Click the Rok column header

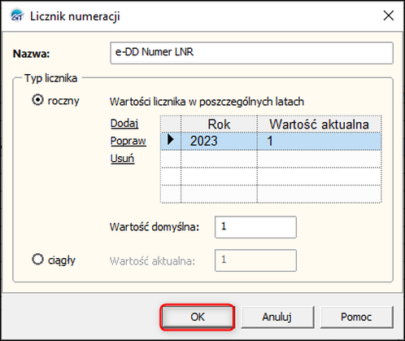(x=219, y=125)
